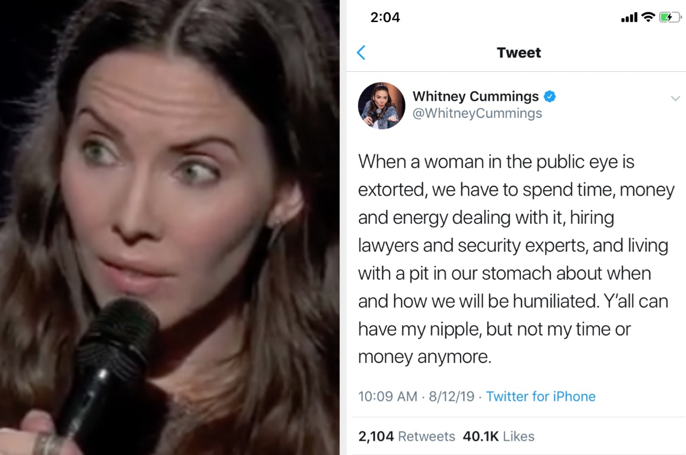The height and width of the screenshot is (455, 686).
Task: View the 40.1K Likes list
Action: 498,436
